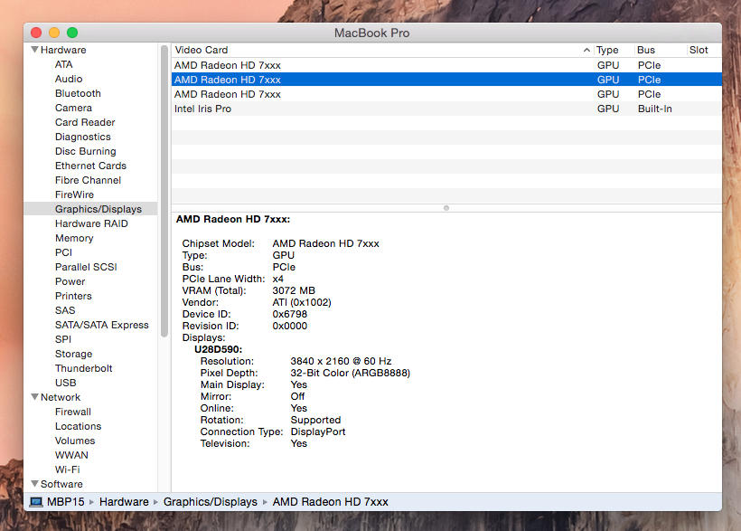Click Graphics/Displays in the path bar

(x=211, y=502)
